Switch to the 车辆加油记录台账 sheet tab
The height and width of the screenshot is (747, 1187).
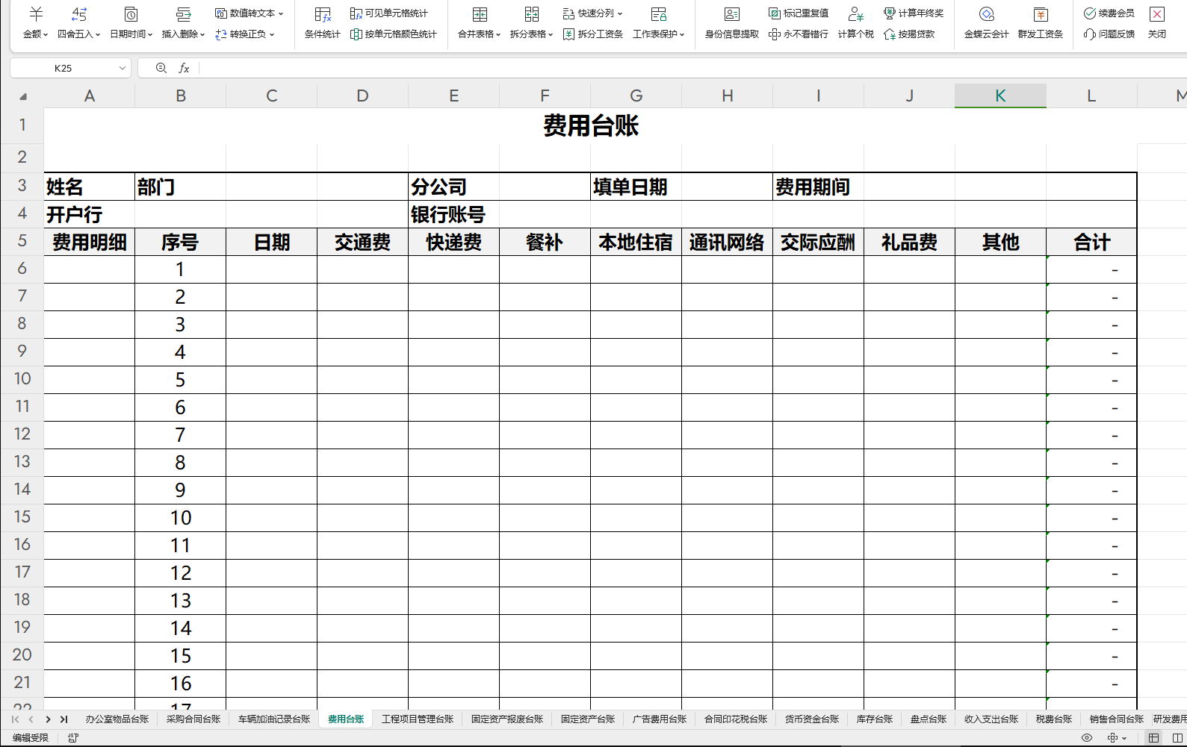tap(274, 719)
